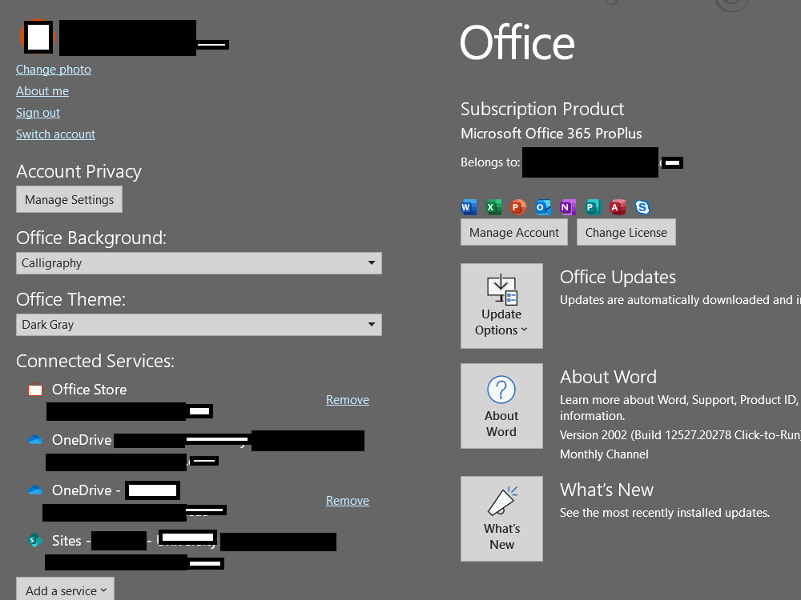Expand the Office Theme dropdown
This screenshot has height=600, width=801.
(x=199, y=325)
